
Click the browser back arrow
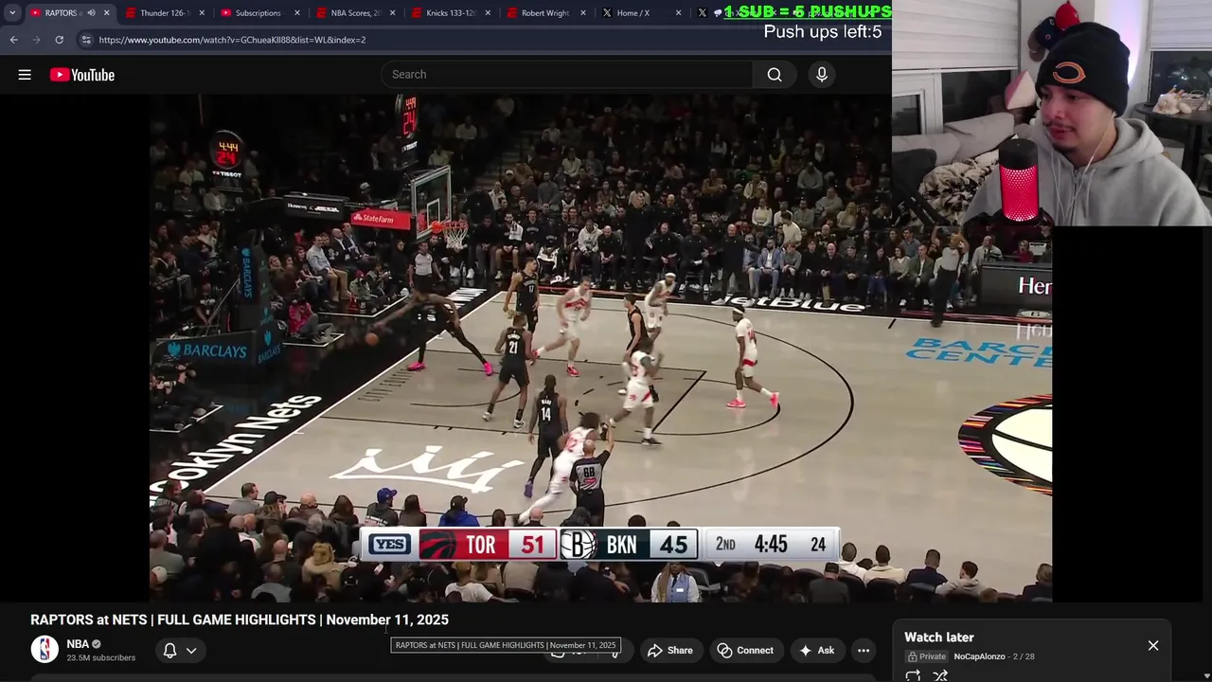coord(13,40)
